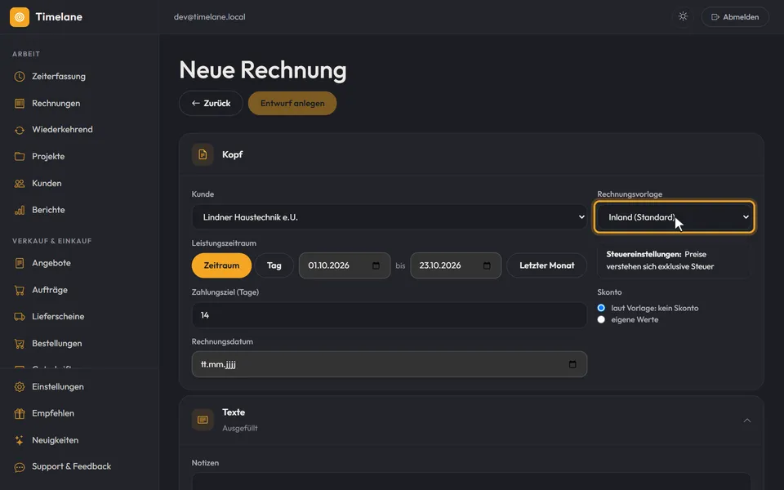Screen dimensions: 784x490
Task: Select 'laut Vorlage: kein Skonto' radio
Action: coord(601,308)
